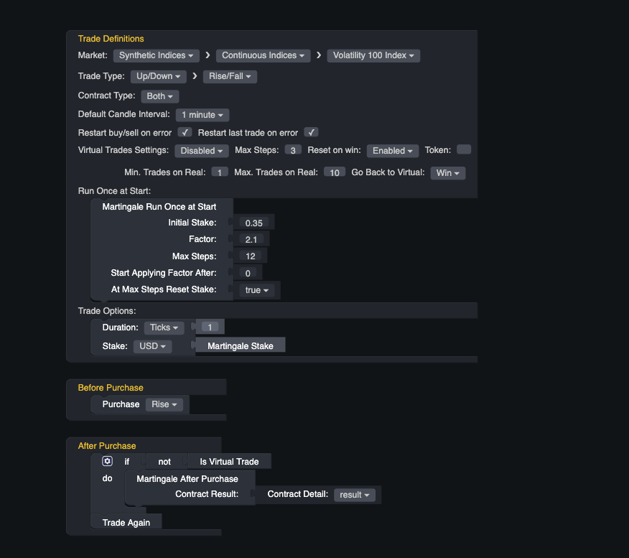
Task: Click the Martingale Factor 2.1 input
Action: tap(251, 239)
